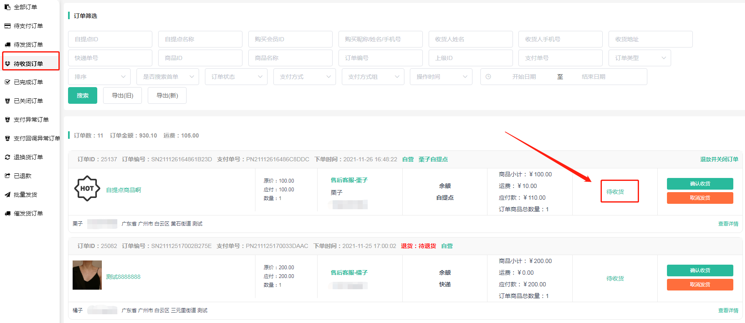This screenshot has width=745, height=323.
Task: Select 催发货订单 menu item
Action: coord(28,213)
